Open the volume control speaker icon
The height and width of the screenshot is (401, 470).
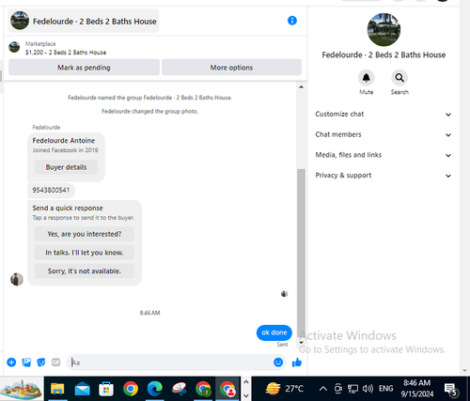pos(368,389)
